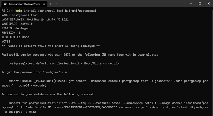This screenshot has width=213, height=116.
Task: Click the 'export POSTGRES_PASSWORD' command line
Action: coord(105,83)
